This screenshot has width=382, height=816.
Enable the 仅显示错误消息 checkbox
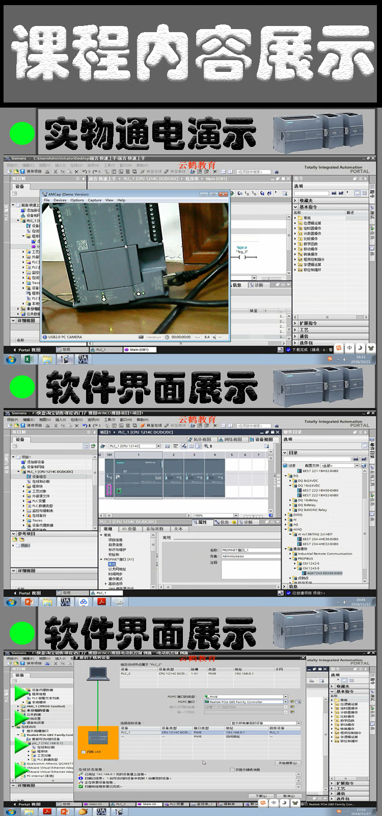[233, 770]
